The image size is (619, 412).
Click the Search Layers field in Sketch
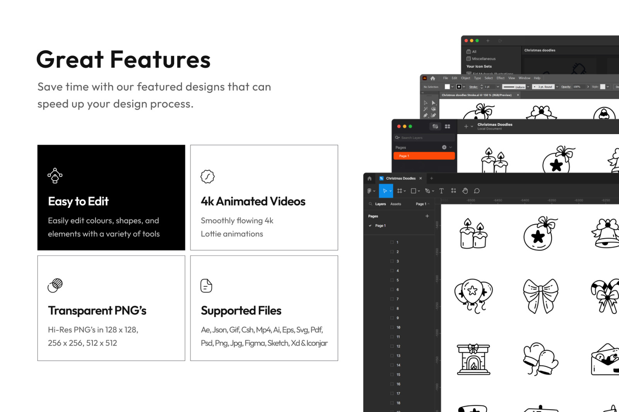(424, 137)
